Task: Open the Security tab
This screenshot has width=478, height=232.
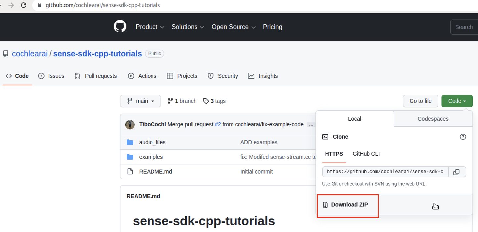Action: coord(223,76)
